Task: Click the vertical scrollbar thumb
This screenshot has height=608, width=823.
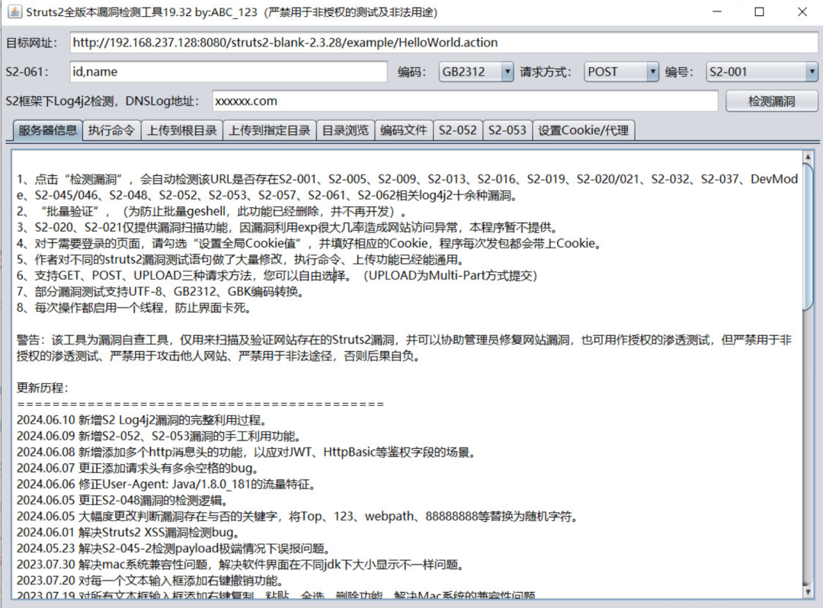Action: (x=808, y=236)
